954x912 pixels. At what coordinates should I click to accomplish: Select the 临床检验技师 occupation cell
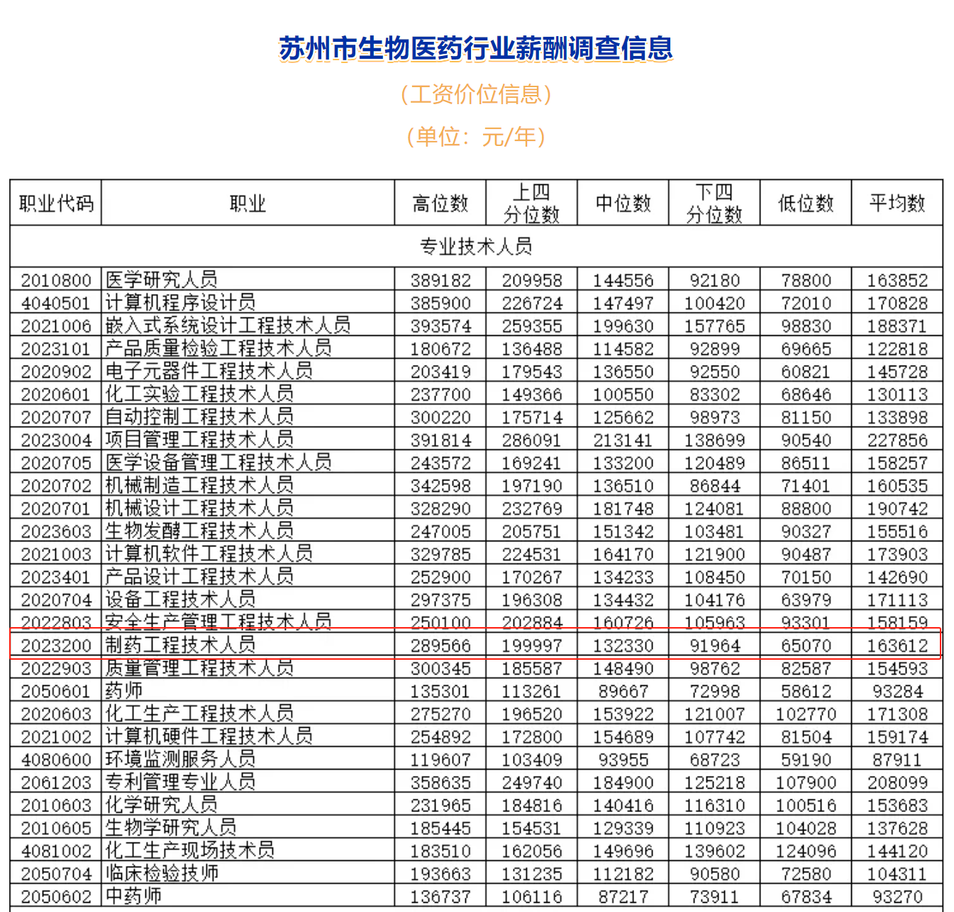pyautogui.click(x=162, y=874)
